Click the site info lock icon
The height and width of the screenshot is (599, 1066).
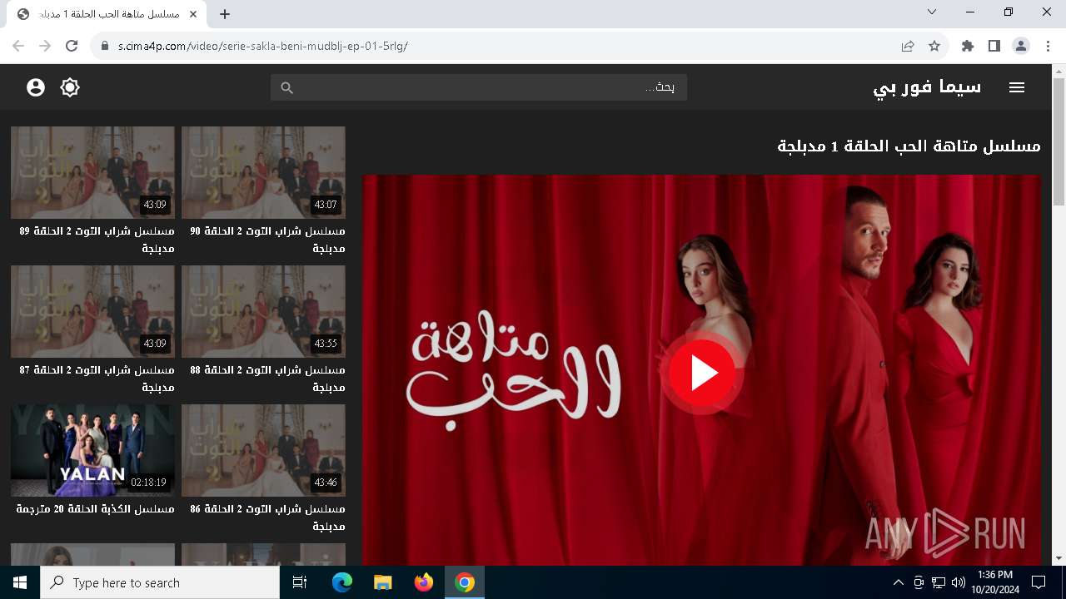(x=105, y=46)
